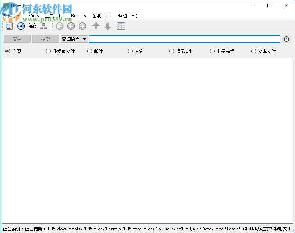Go to the previous results page

click(x=71, y=26)
